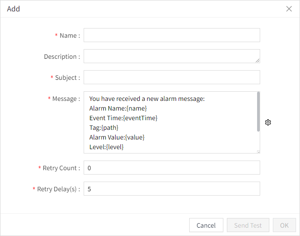Screen dimensions: 300x236
Task: Click the Send Test button
Action: click(248, 225)
